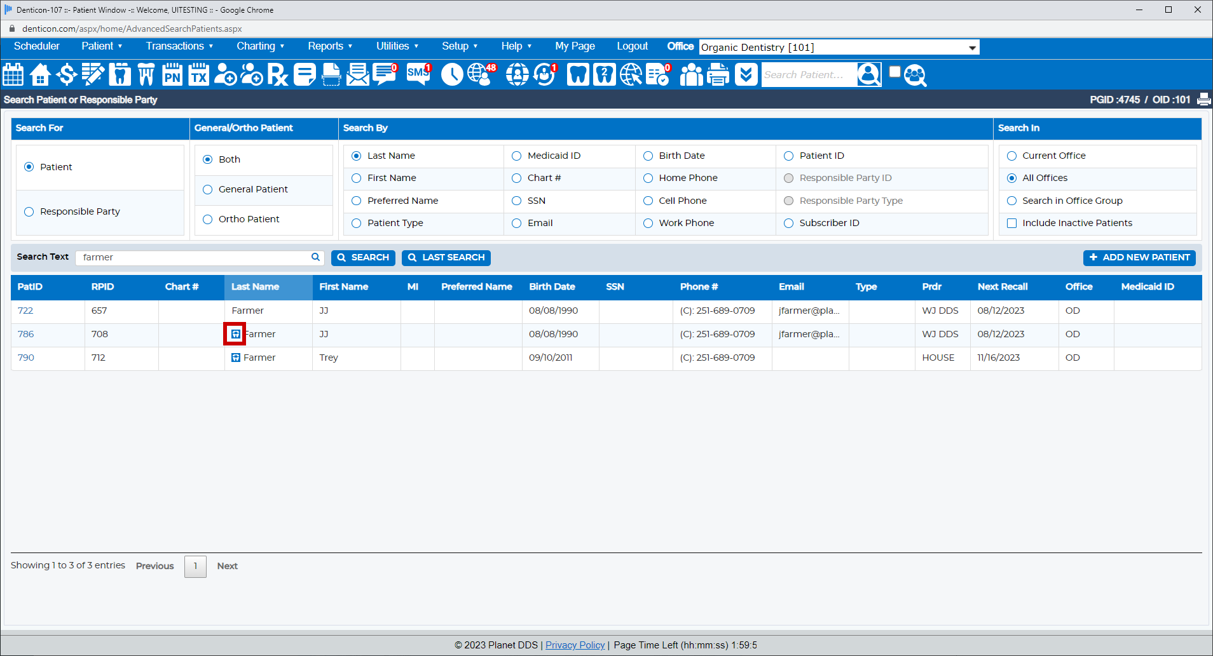Select Ortho Patient radio option
This screenshot has width=1213, height=656.
tap(207, 220)
